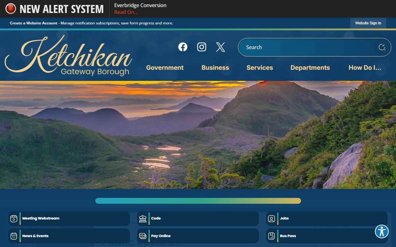Click the Pay Online money icon
The width and height of the screenshot is (396, 247).
pyautogui.click(x=143, y=236)
